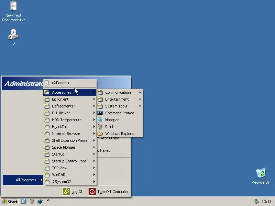Click the WinRAR folder icon
275x206 pixels.
[47, 175]
